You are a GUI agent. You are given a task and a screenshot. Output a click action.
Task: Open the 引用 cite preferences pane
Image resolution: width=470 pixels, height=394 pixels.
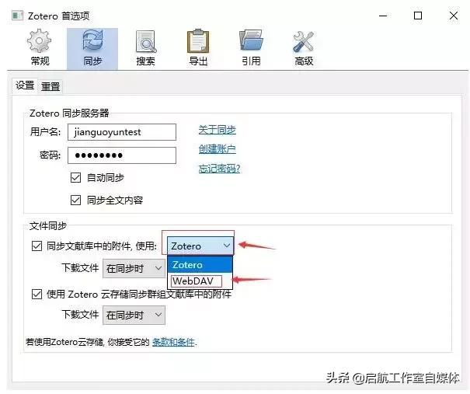251,49
